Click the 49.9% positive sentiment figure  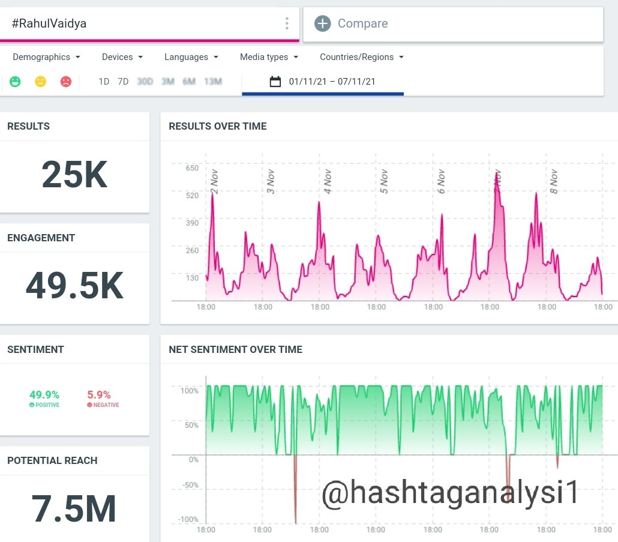44,394
